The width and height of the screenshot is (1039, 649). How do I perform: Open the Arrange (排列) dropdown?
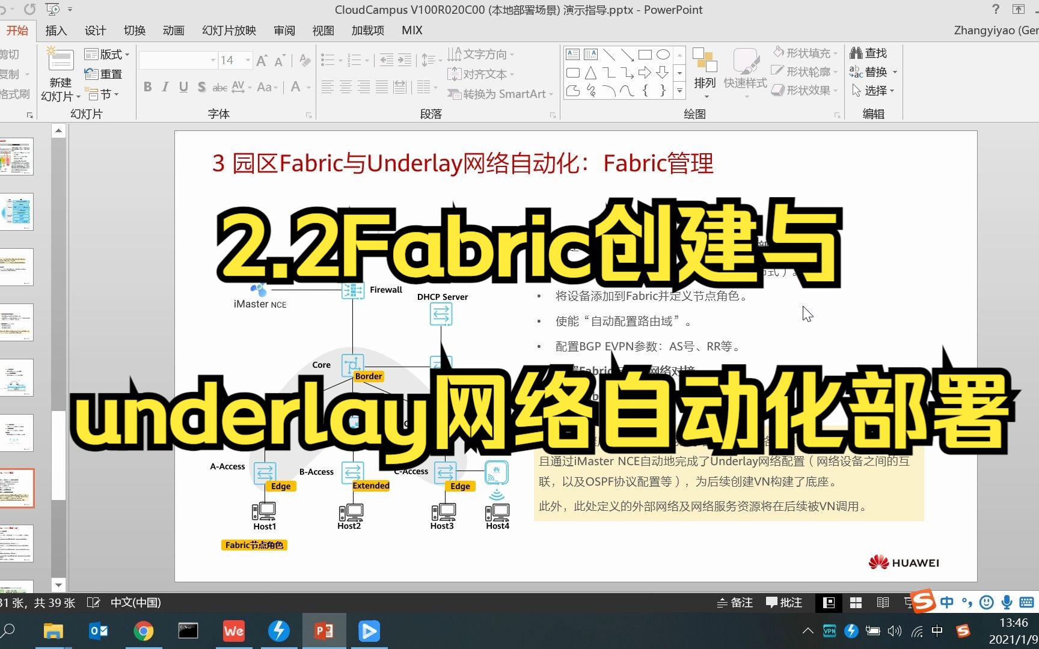pyautogui.click(x=705, y=73)
